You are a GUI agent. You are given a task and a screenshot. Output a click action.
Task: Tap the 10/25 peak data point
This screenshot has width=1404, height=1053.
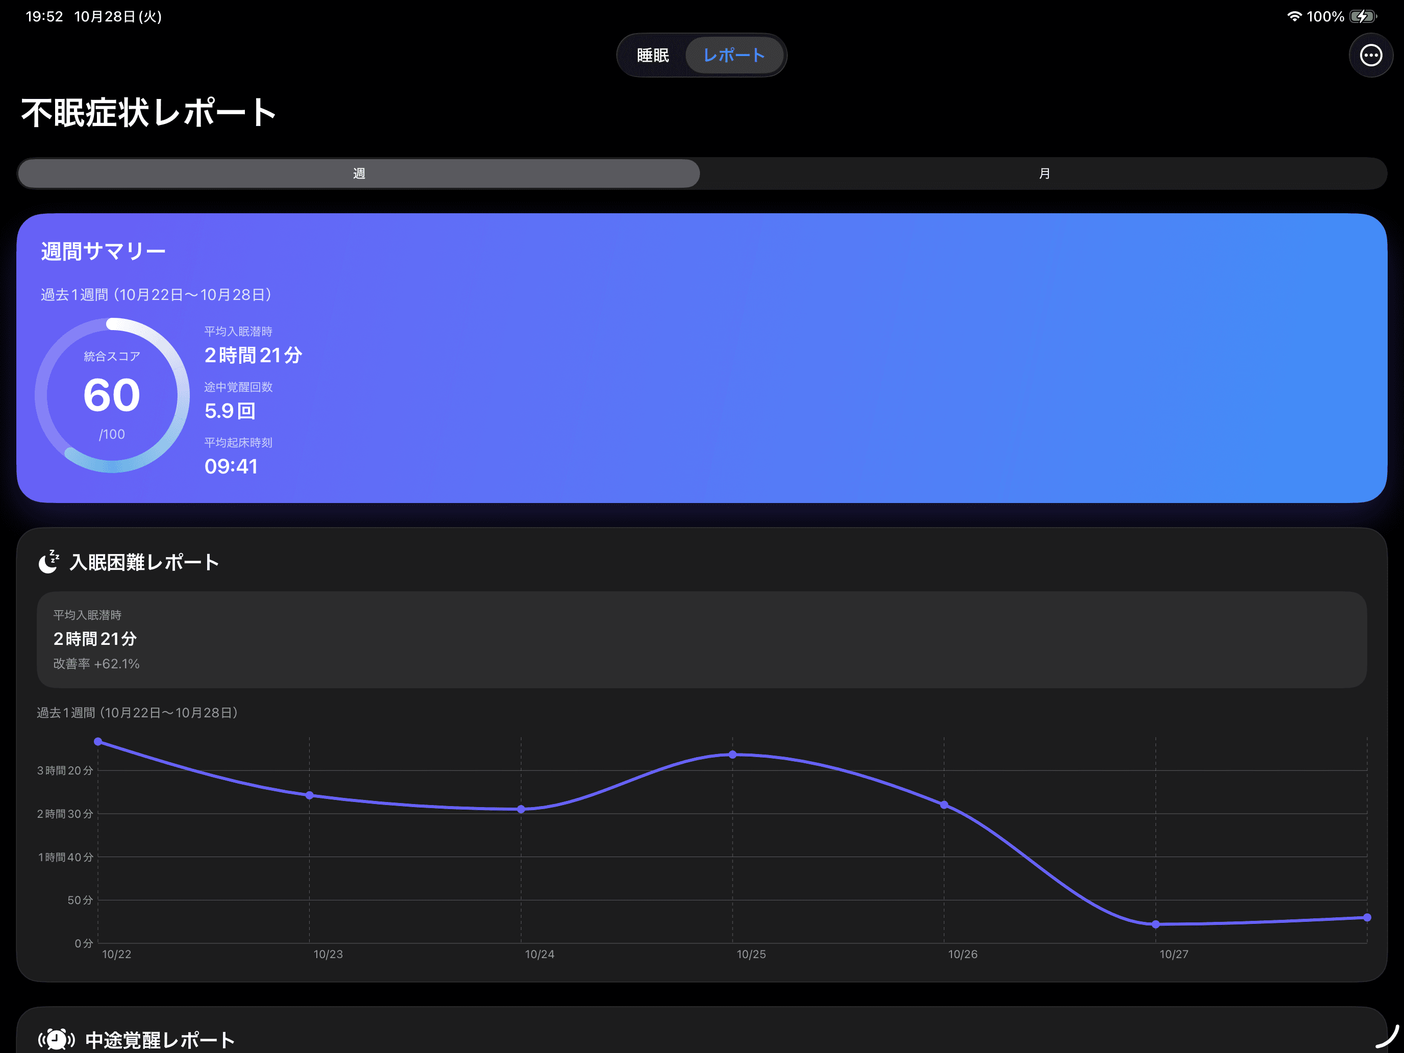[x=733, y=755]
